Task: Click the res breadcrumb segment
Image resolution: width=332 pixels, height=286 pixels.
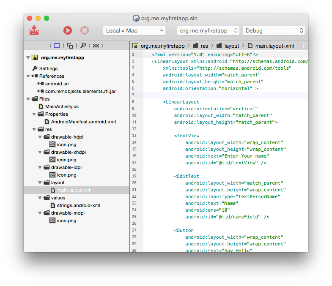Action: 204,46
